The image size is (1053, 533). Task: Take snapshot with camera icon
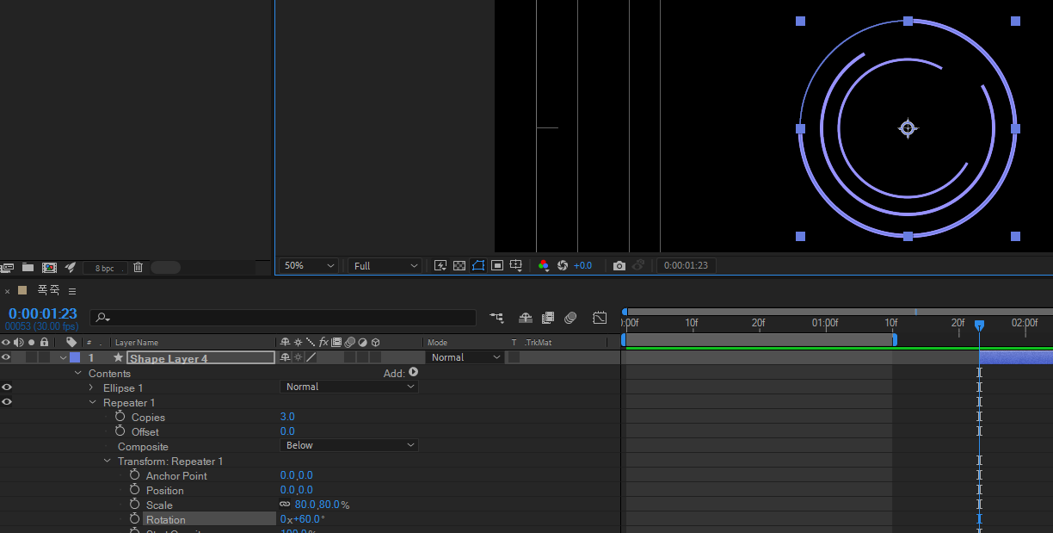(619, 266)
